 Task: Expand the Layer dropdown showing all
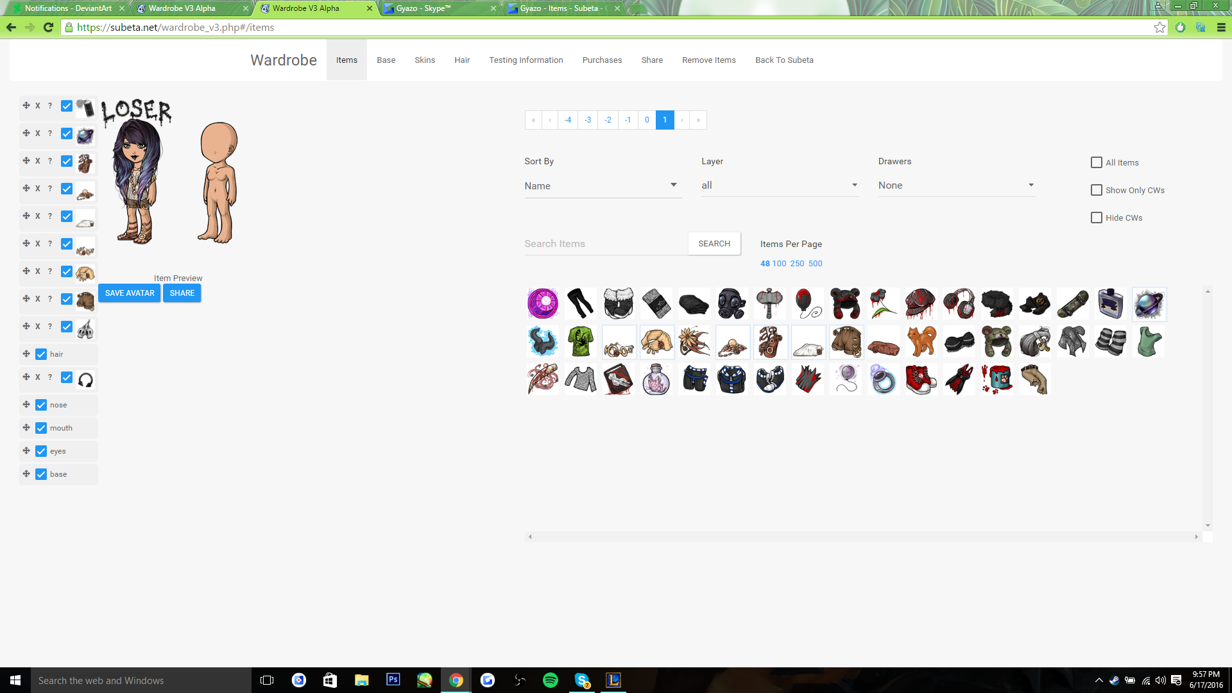pos(779,185)
